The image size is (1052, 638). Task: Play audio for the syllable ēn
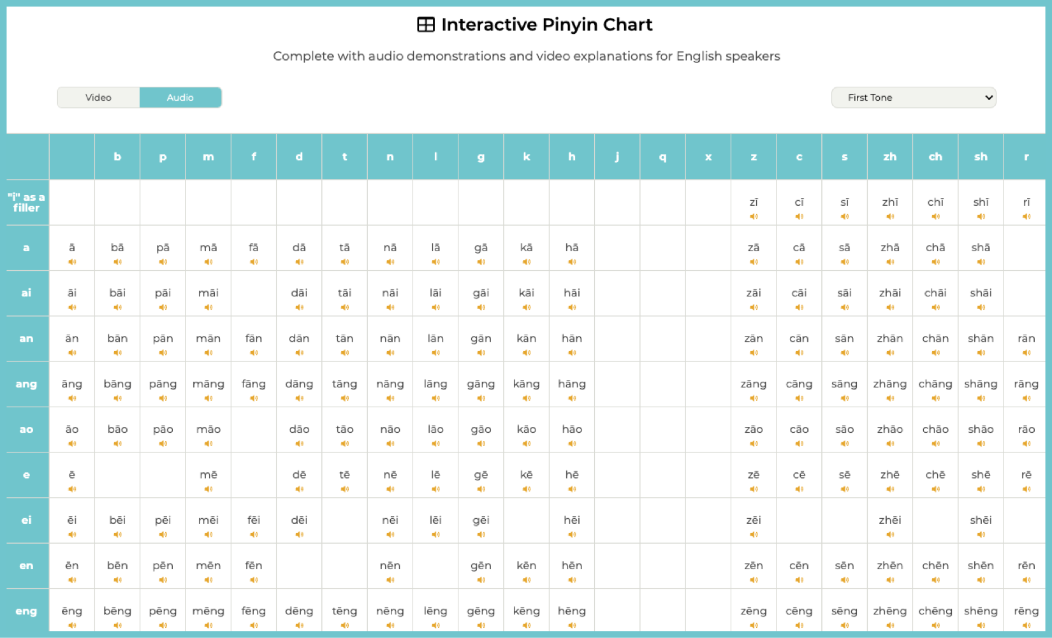tap(71, 580)
